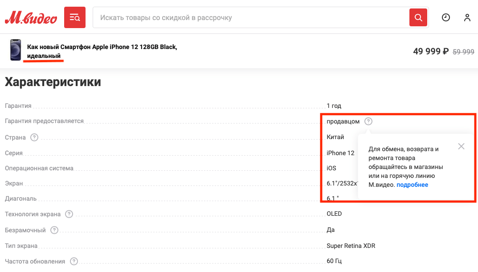This screenshot has width=478, height=272.
Task: Click the Характеристики heading
Action: click(53, 82)
